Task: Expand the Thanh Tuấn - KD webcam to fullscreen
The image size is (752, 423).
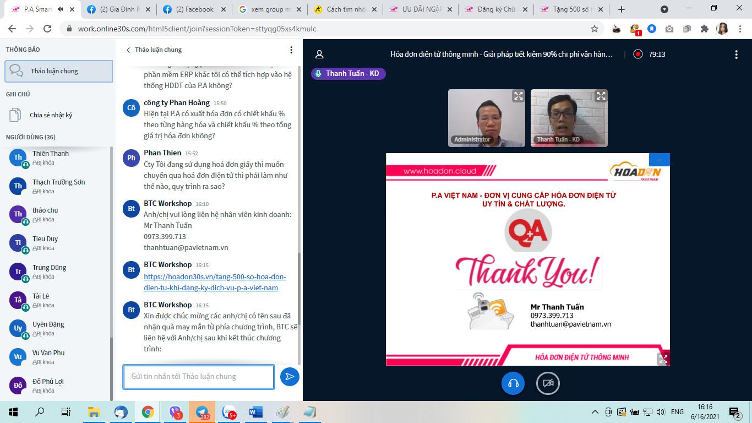Action: (601, 96)
